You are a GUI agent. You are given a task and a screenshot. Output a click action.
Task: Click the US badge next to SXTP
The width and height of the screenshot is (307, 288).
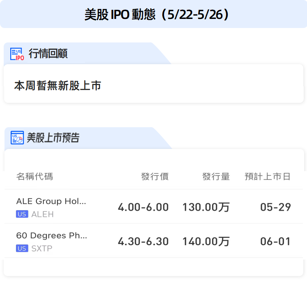22,249
